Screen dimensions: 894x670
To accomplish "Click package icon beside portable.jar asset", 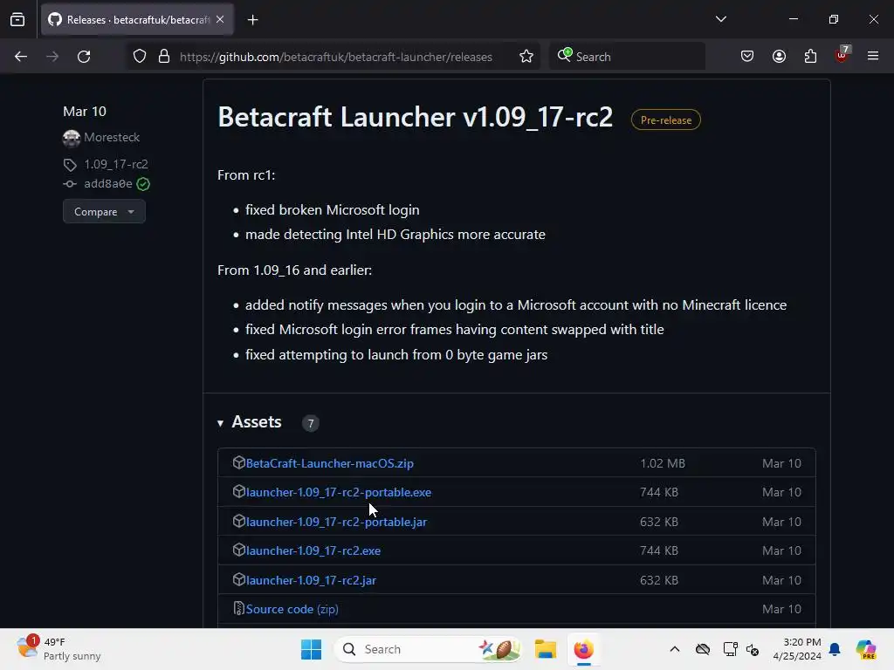I will click(239, 522).
